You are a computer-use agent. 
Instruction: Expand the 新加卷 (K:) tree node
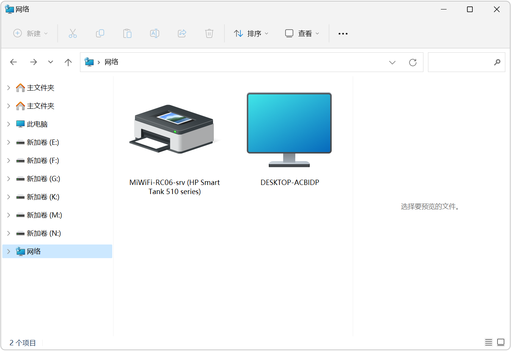(9, 197)
